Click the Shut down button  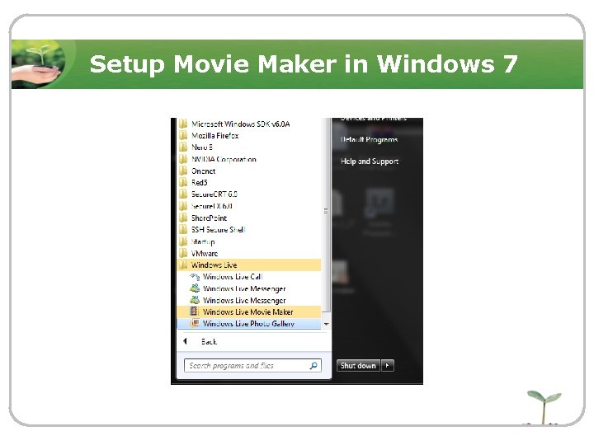[358, 366]
